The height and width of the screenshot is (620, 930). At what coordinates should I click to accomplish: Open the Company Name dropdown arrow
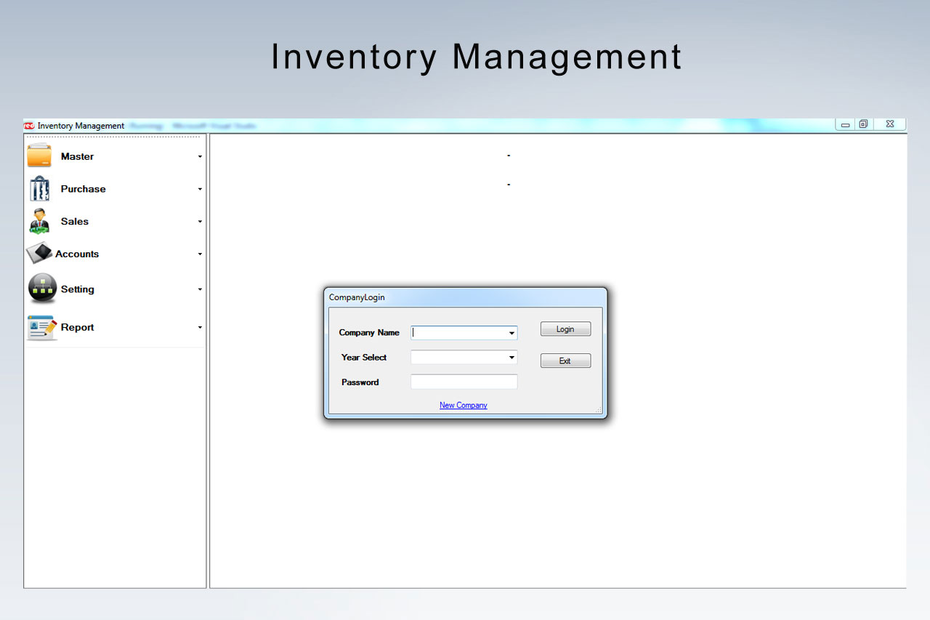coord(511,333)
